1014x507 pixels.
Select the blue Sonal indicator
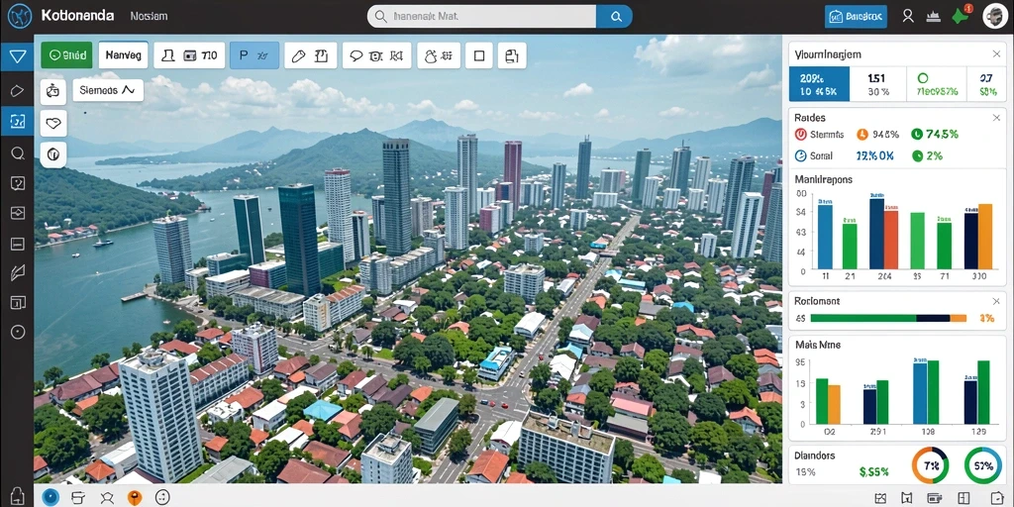tap(814, 155)
